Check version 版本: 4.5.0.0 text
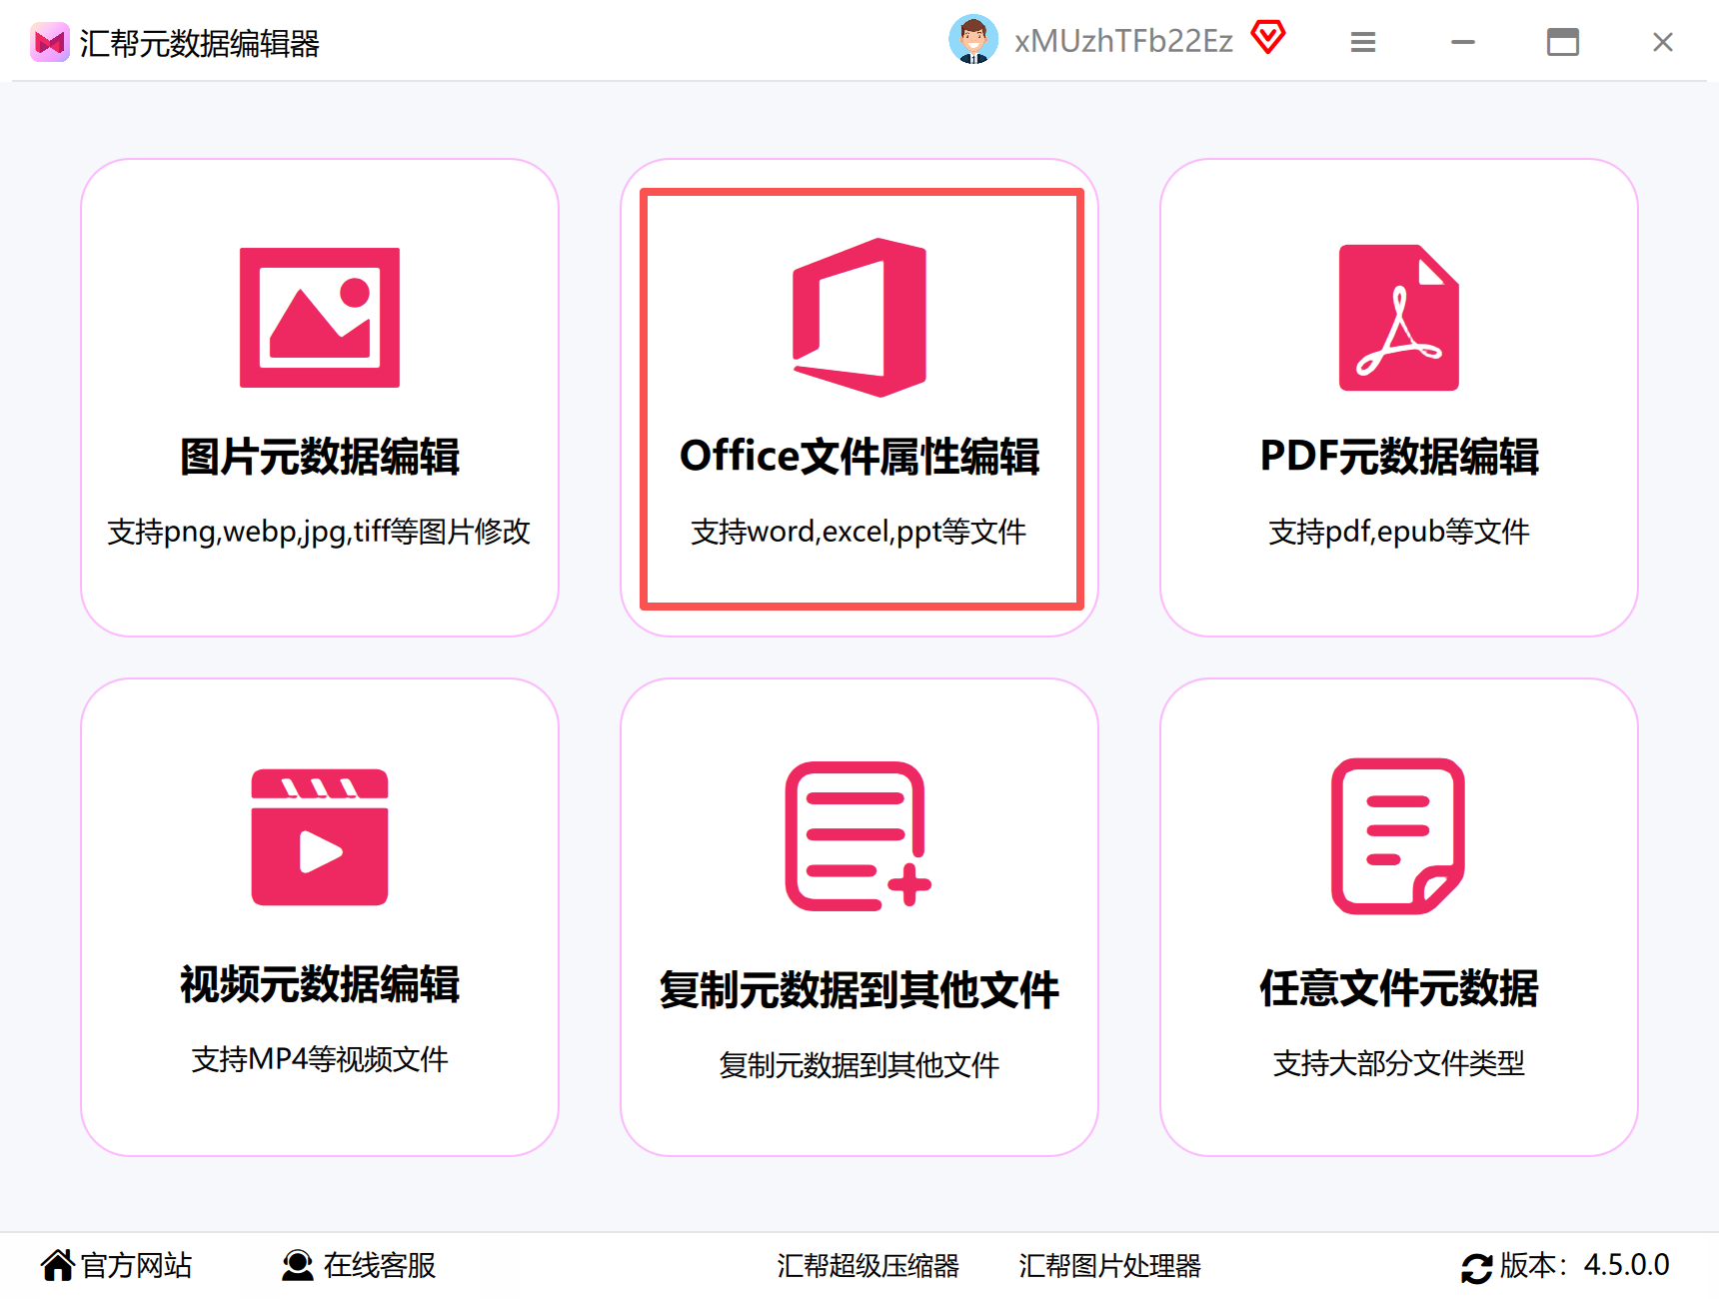The width and height of the screenshot is (1719, 1299). coord(1584,1265)
